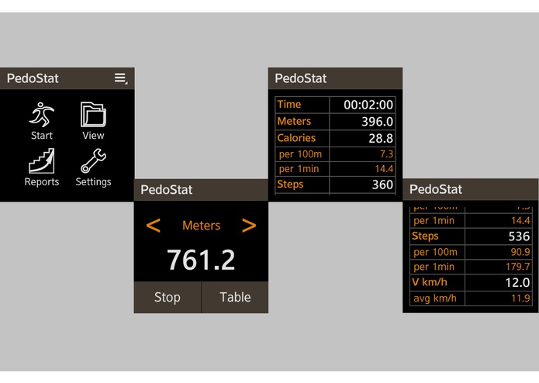The image size is (539, 383).
Task: Select the Meters value 396.0
Action: [x=377, y=122]
